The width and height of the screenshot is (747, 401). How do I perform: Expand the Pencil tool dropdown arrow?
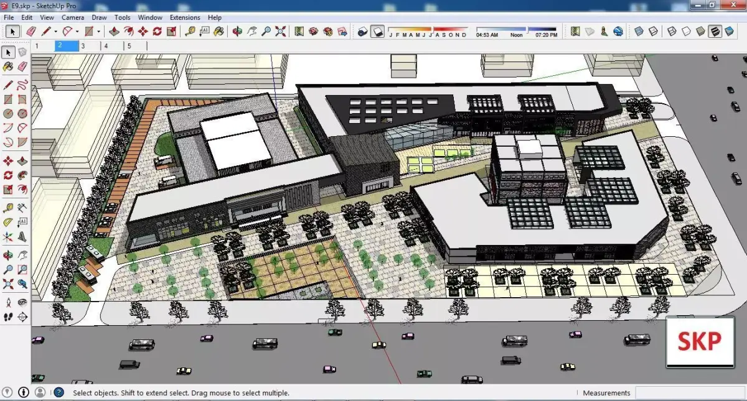[x=55, y=31]
